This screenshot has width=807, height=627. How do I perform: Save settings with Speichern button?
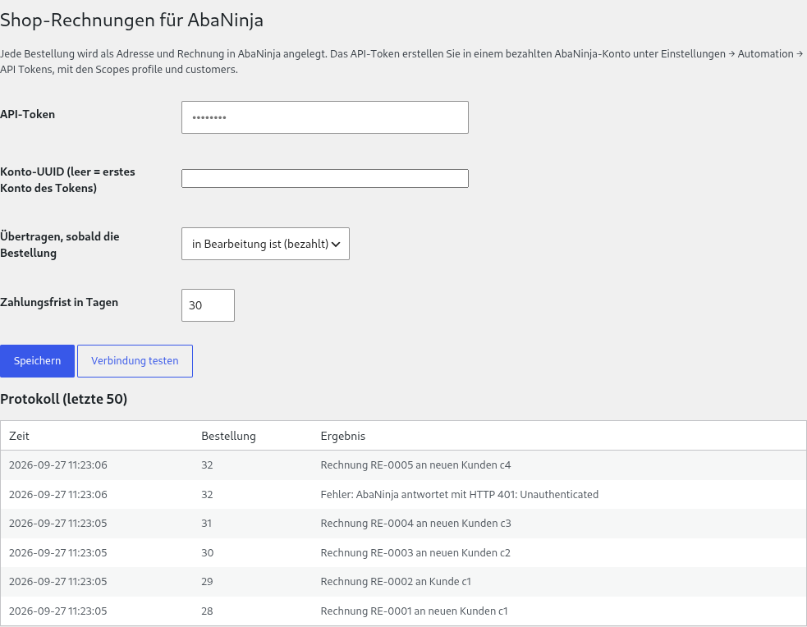(37, 361)
